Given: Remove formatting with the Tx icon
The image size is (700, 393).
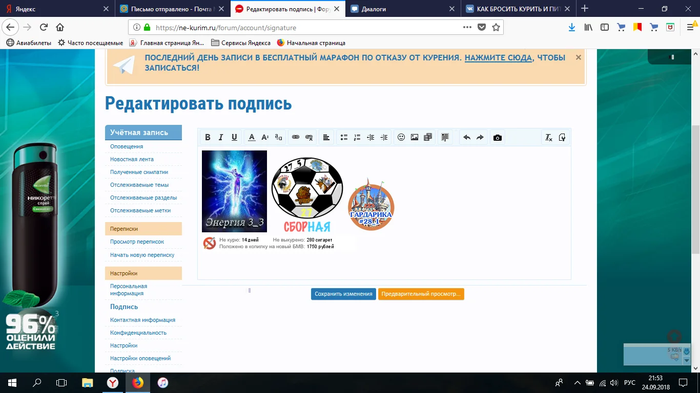Looking at the screenshot, I should click(x=549, y=137).
